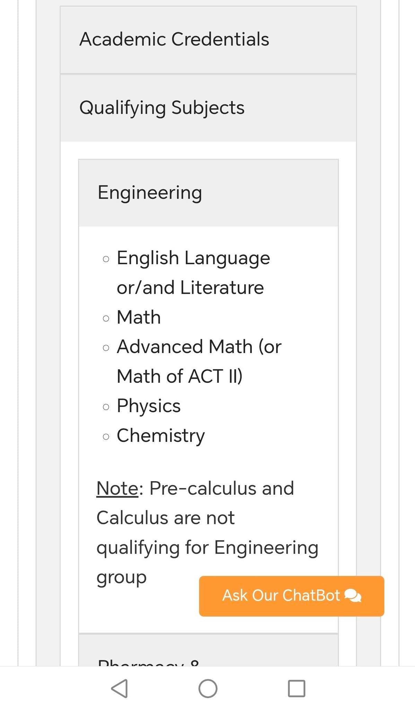Click the bullet circle beside Physics
The width and height of the screenshot is (415, 711).
[106, 407]
